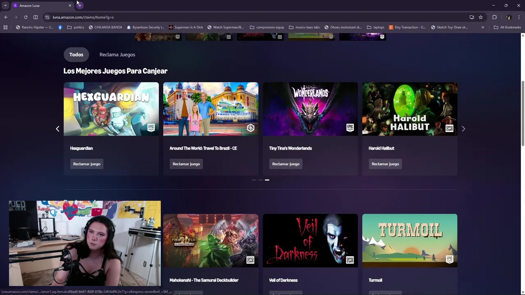
Task: Open the Mahokenshi Samurai Deckbuilder cover
Action: click(211, 241)
